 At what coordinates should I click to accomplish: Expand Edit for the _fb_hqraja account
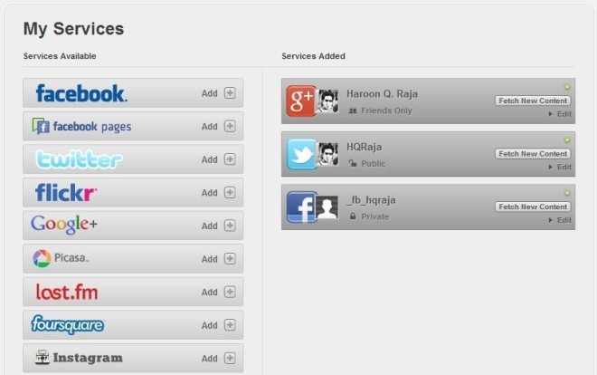pyautogui.click(x=560, y=220)
